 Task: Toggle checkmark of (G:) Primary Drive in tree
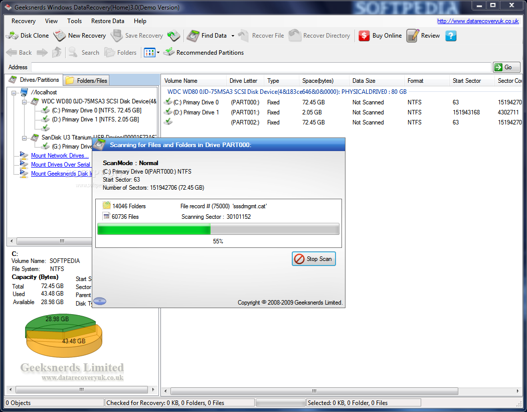(x=45, y=147)
